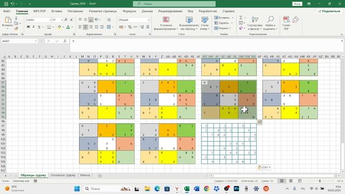Click the Create PDF icon

coord(286,23)
